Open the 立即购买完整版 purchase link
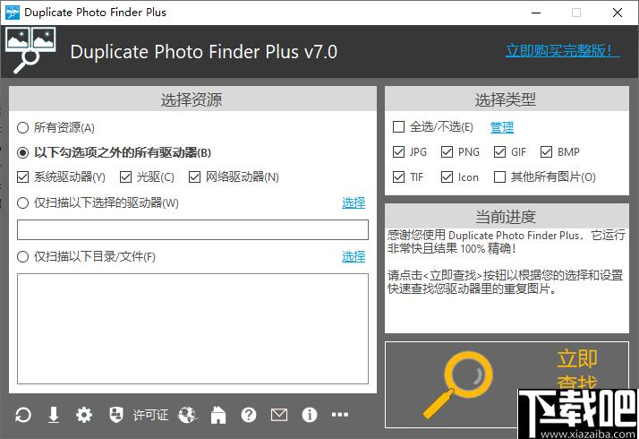Screen dimensions: 639x439 562,50
